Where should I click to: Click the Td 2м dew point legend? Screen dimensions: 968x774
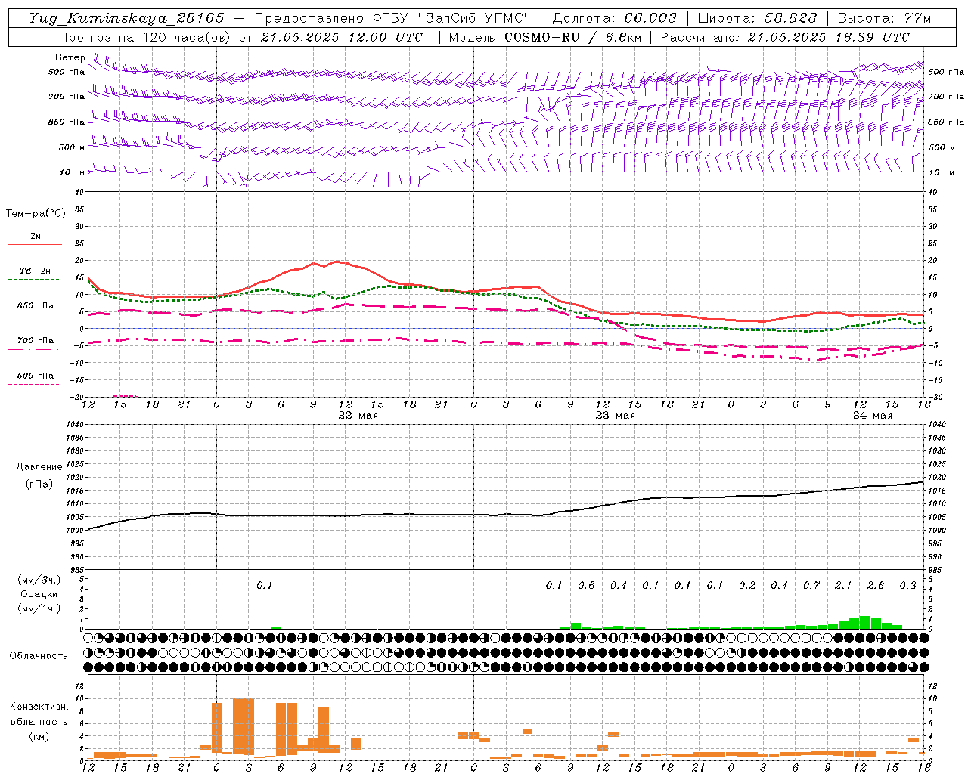click(35, 271)
